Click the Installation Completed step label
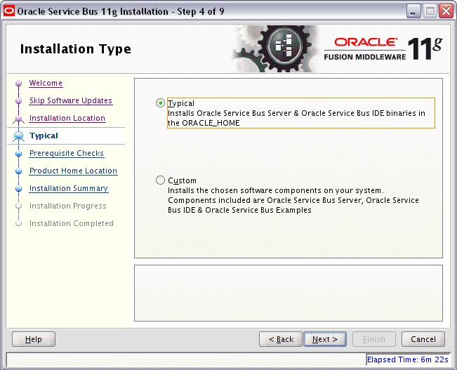Viewport: 457px width, 370px height. pyautogui.click(x=72, y=223)
